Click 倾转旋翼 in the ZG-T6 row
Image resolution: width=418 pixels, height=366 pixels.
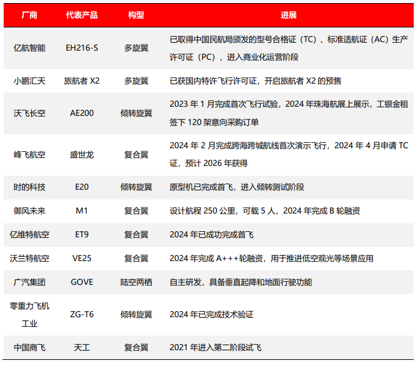pyautogui.click(x=136, y=315)
